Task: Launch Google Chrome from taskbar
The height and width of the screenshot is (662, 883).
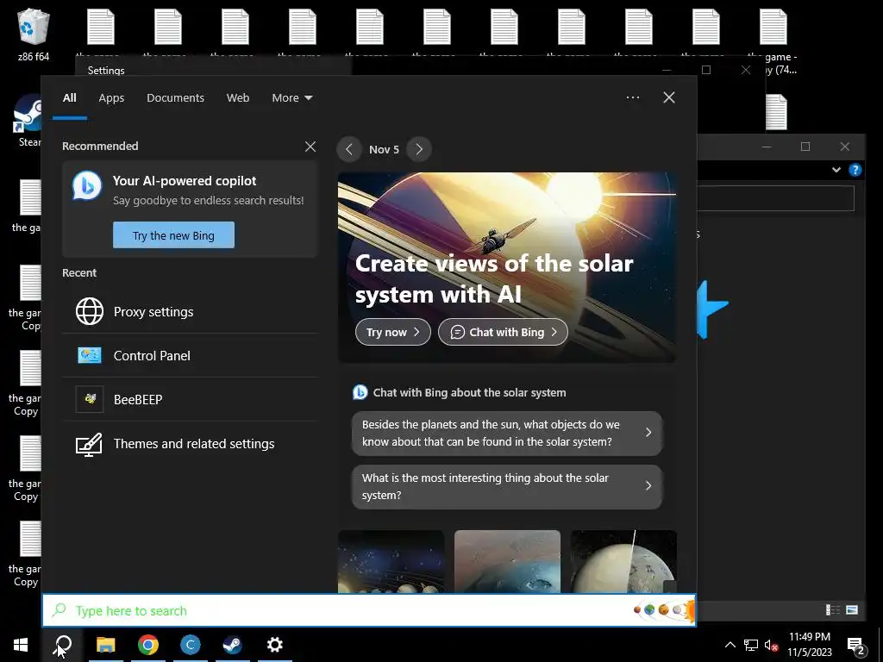Action: (x=148, y=645)
